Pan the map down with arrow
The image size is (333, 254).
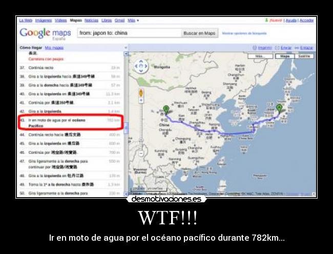141,71
